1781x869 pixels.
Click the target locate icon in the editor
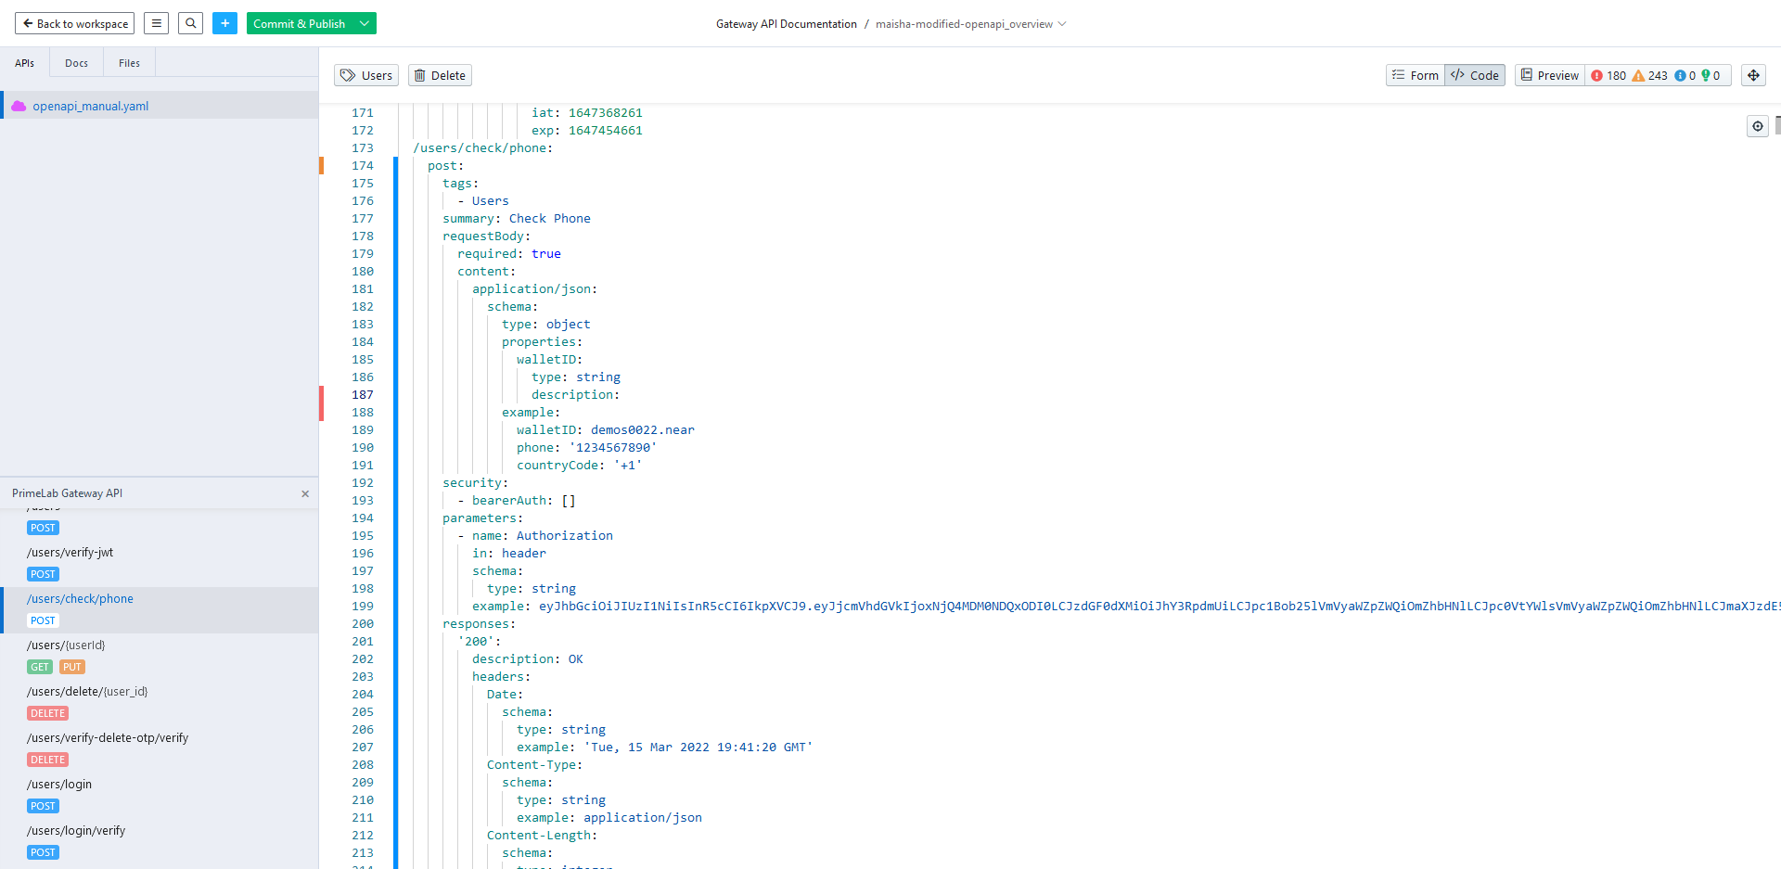[1758, 126]
